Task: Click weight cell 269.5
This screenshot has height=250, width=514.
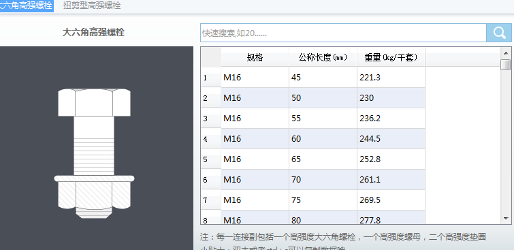Action: click(391, 200)
